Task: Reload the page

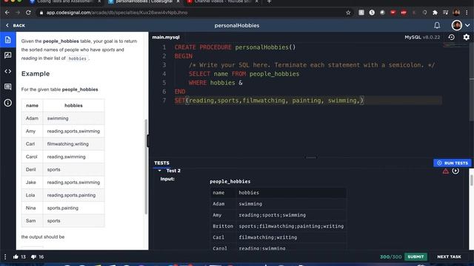Action: (28, 13)
